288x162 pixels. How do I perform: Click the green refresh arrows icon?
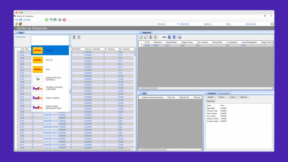(16, 24)
